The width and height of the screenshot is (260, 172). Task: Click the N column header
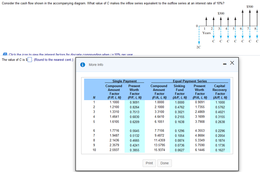(94, 98)
